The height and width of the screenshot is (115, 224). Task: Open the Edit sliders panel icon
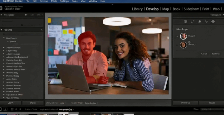(x=185, y=21)
